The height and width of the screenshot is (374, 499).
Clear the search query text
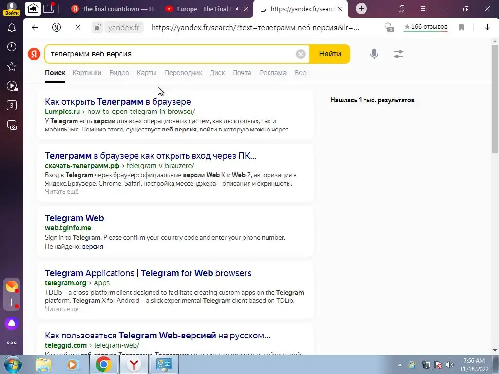(300, 54)
